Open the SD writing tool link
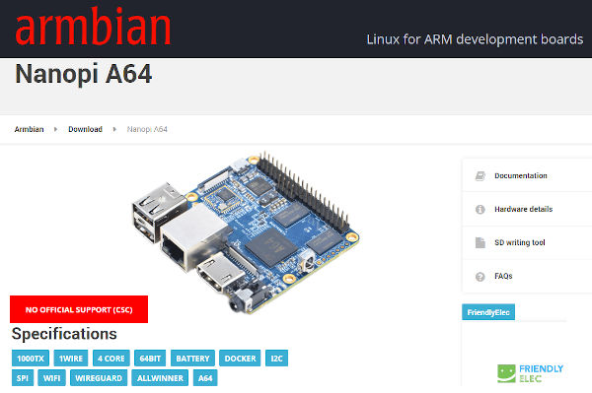Viewport: 592px width, 393px height. [x=520, y=242]
